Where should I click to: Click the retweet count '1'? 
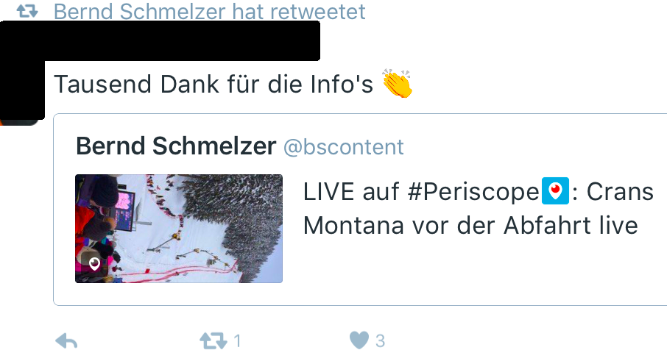(237, 340)
